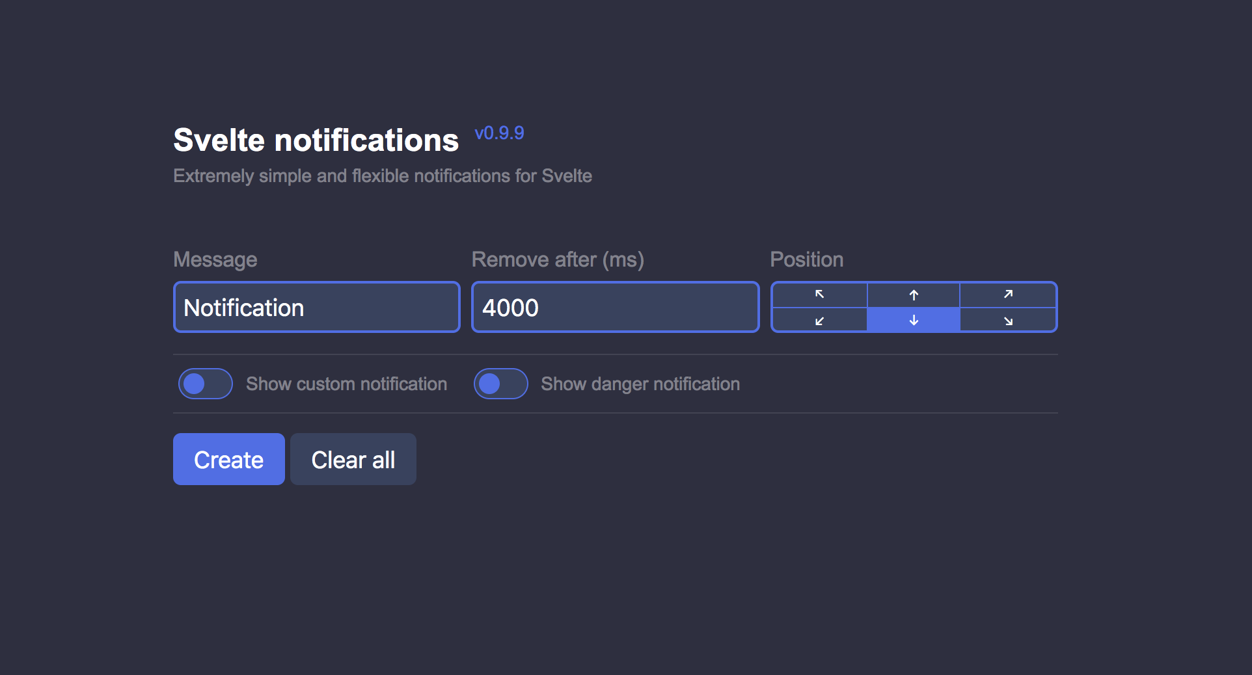Click the Message label
Image resolution: width=1252 pixels, height=675 pixels.
(215, 259)
